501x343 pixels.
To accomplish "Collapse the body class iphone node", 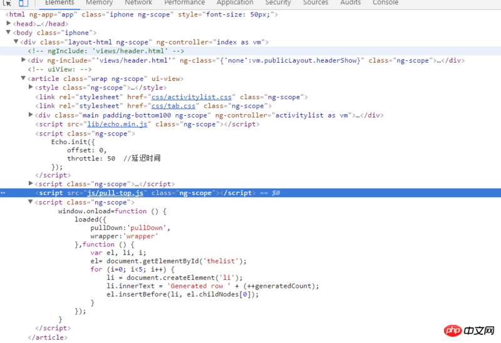I will [x=9, y=33].
